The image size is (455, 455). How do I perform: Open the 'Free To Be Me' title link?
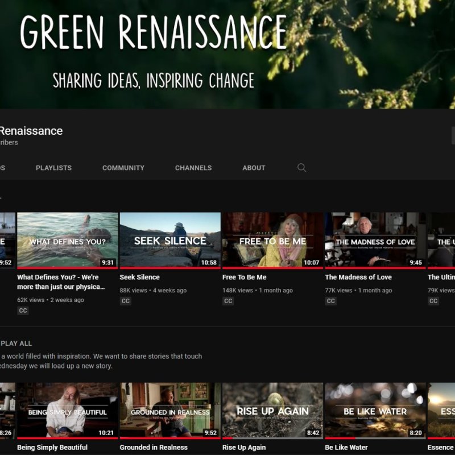point(245,277)
